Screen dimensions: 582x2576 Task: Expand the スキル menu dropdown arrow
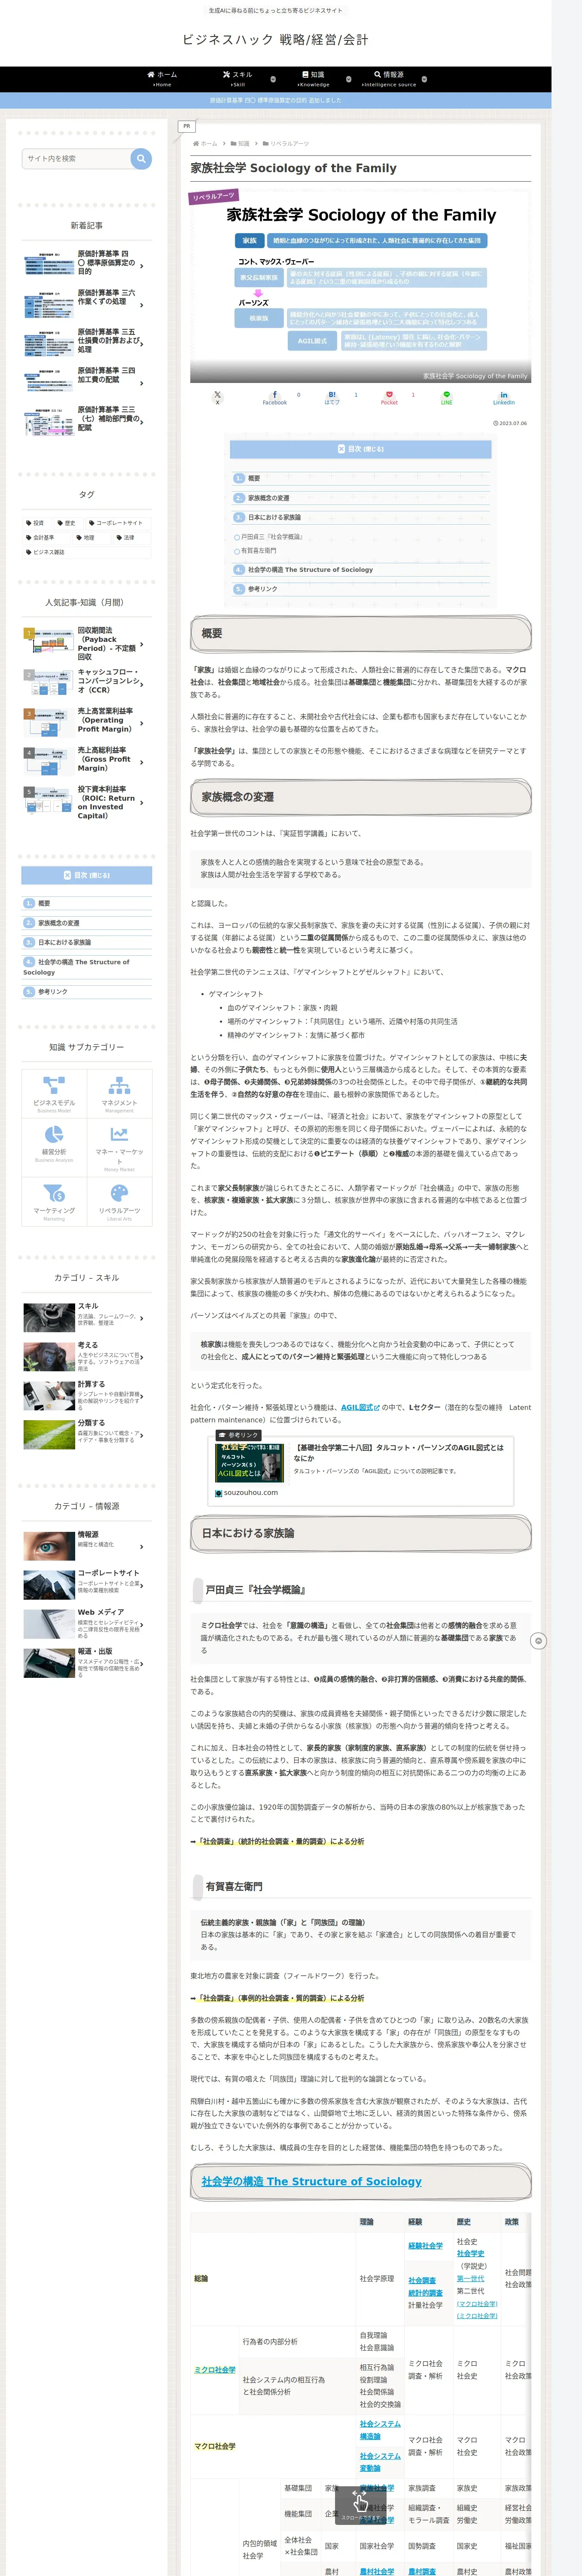273,79
